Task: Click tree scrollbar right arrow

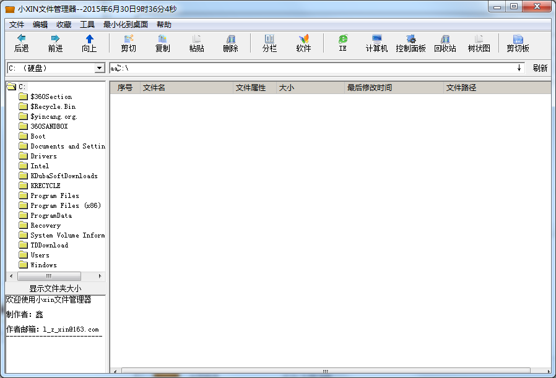Action: [x=100, y=276]
